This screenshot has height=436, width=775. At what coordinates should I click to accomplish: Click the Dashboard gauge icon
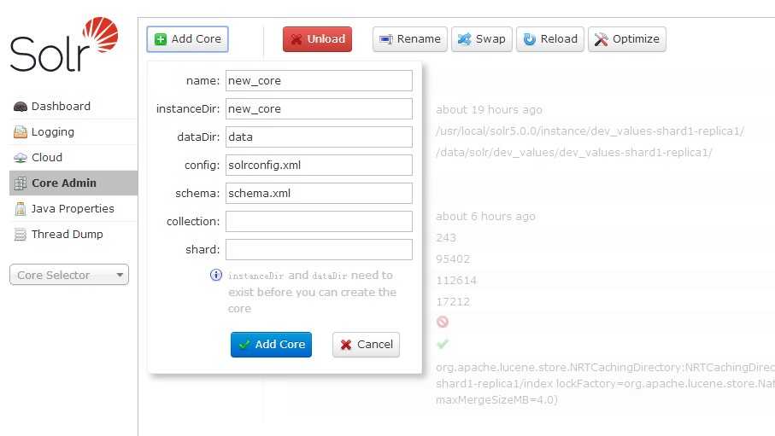pos(21,107)
